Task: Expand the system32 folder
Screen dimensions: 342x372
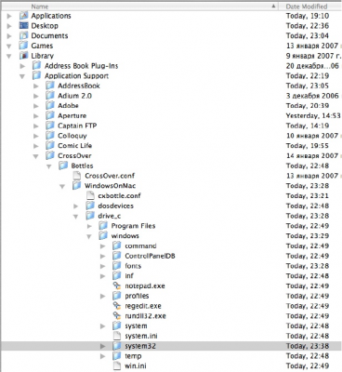Action: tap(103, 346)
